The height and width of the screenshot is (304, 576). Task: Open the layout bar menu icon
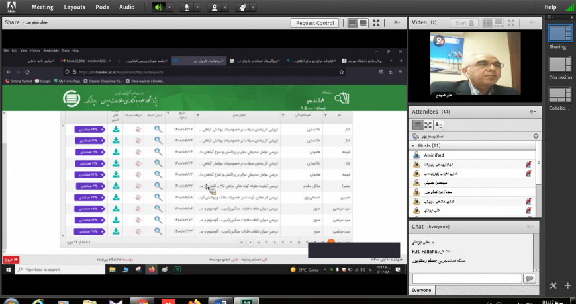coord(550,17)
